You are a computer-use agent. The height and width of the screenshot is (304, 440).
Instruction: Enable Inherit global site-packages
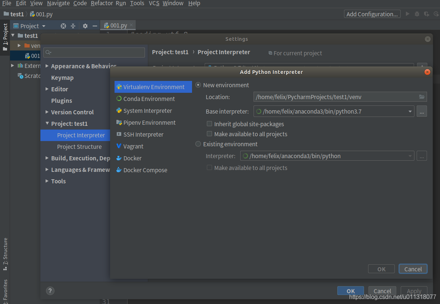[x=209, y=124]
